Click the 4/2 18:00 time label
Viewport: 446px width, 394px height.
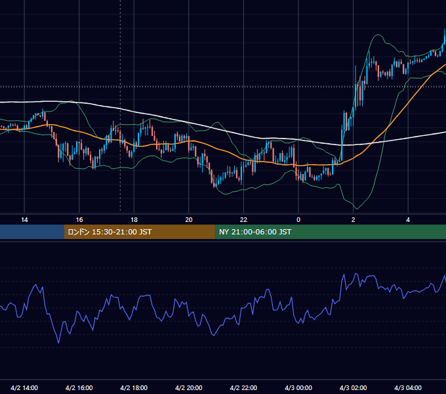click(134, 387)
